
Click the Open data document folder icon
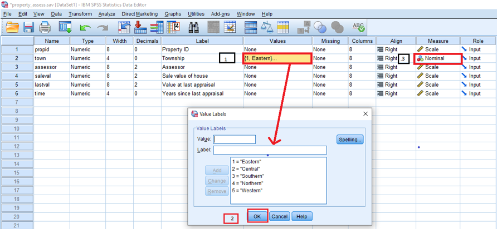click(12, 27)
